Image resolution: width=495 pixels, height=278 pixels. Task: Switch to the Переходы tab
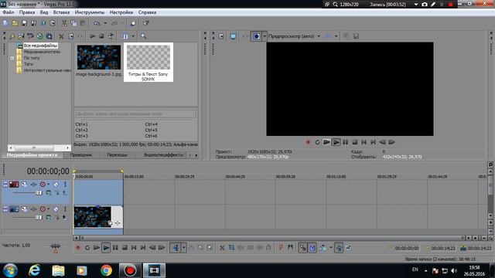coord(117,155)
